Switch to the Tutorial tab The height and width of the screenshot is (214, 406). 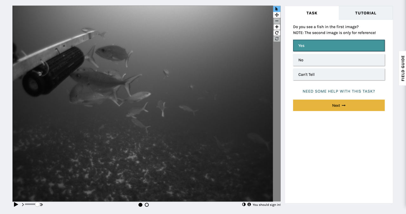point(366,13)
